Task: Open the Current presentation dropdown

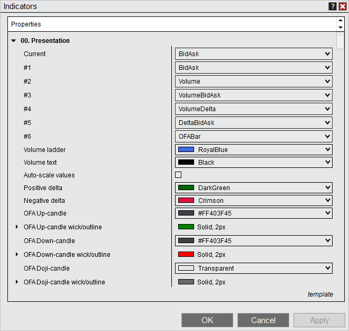Action: tap(253, 54)
